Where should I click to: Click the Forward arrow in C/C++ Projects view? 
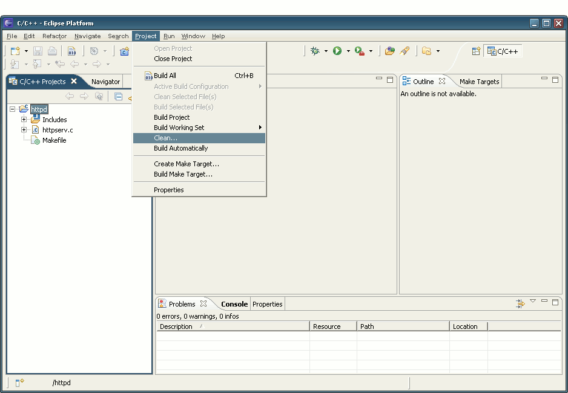pos(84,96)
